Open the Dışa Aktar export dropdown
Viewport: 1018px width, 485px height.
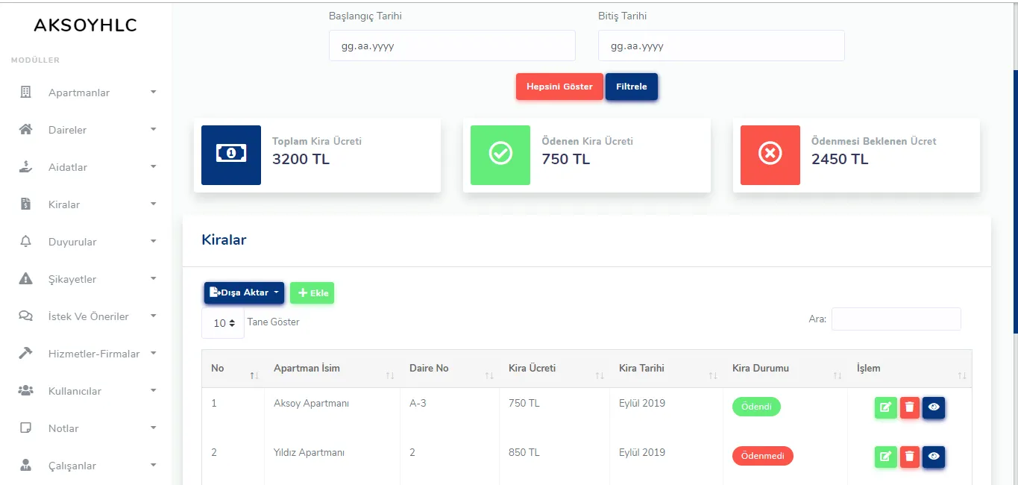(x=245, y=292)
